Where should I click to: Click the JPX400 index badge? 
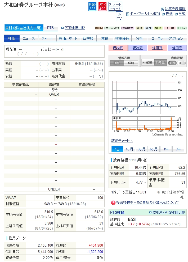pos(102,7)
